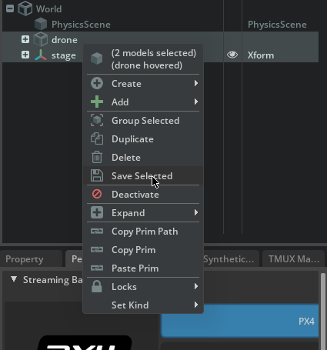Click the trash icon beside Delete
Image resolution: width=327 pixels, height=350 pixels.
(97, 157)
